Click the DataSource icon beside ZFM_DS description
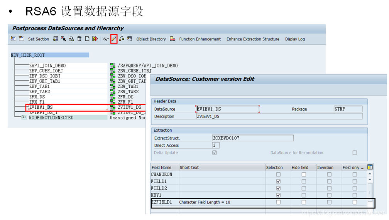This screenshot has height=220, width=389. tap(113, 97)
